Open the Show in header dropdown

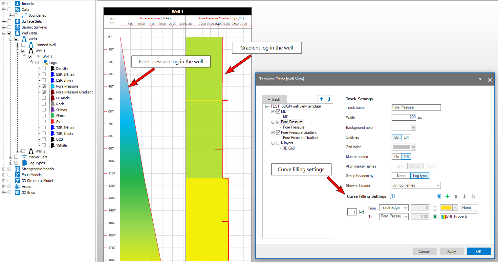416,186
